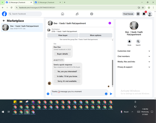Click the listing thumbnail beside $700 listing
Screen dimensions: 156x123
[x=49, y=30]
